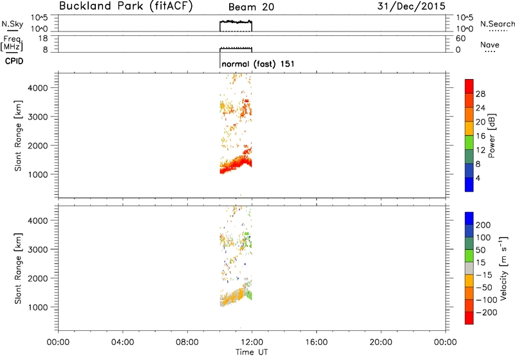Click "Slant Range [km]" label of velocity panel

[18, 268]
